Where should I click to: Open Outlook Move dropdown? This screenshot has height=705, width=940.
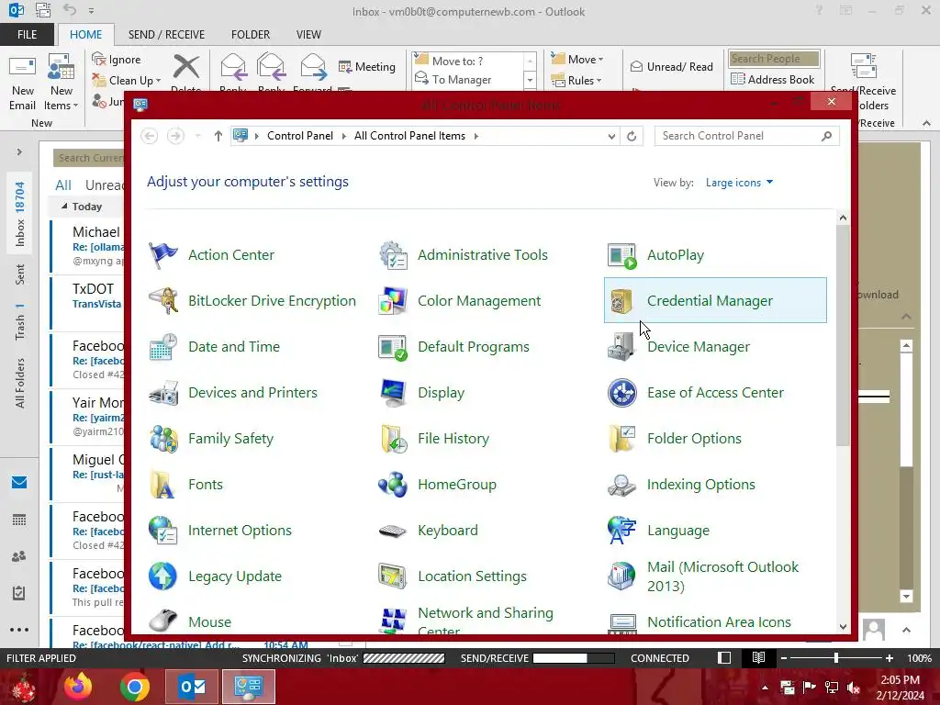point(578,60)
